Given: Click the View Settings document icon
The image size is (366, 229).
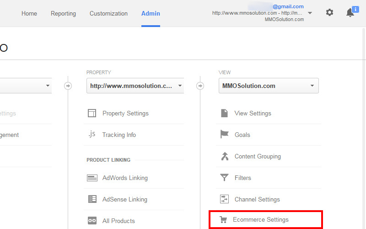Looking at the screenshot, I should click(x=225, y=113).
